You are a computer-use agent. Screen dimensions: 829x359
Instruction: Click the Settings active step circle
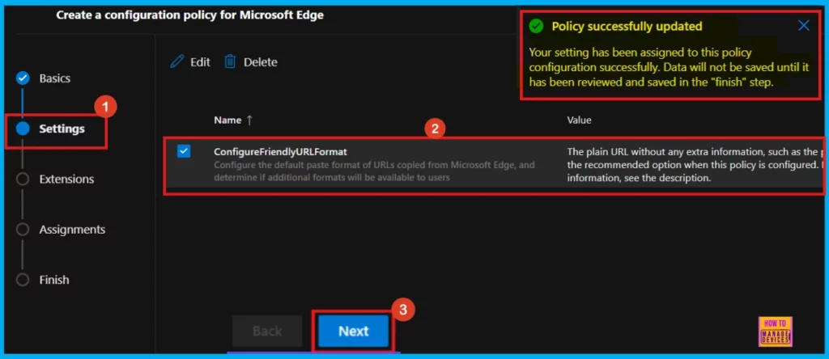(23, 129)
